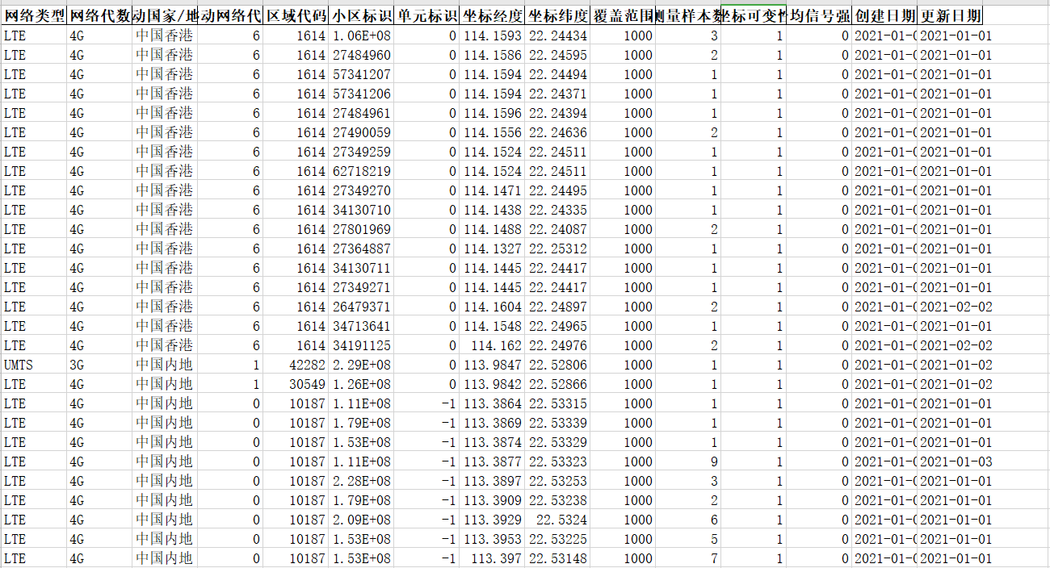The width and height of the screenshot is (1050, 568).
Task: Select the 更新日期 header cell
Action: [950, 15]
